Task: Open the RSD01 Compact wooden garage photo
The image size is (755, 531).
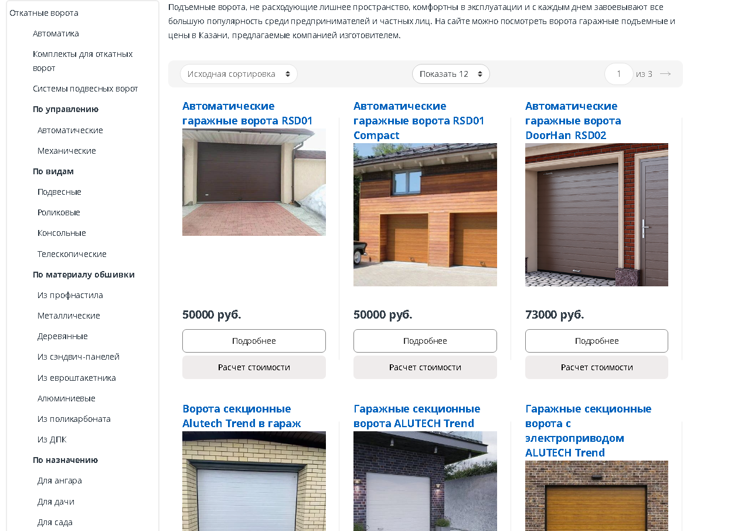Action: 425,215
